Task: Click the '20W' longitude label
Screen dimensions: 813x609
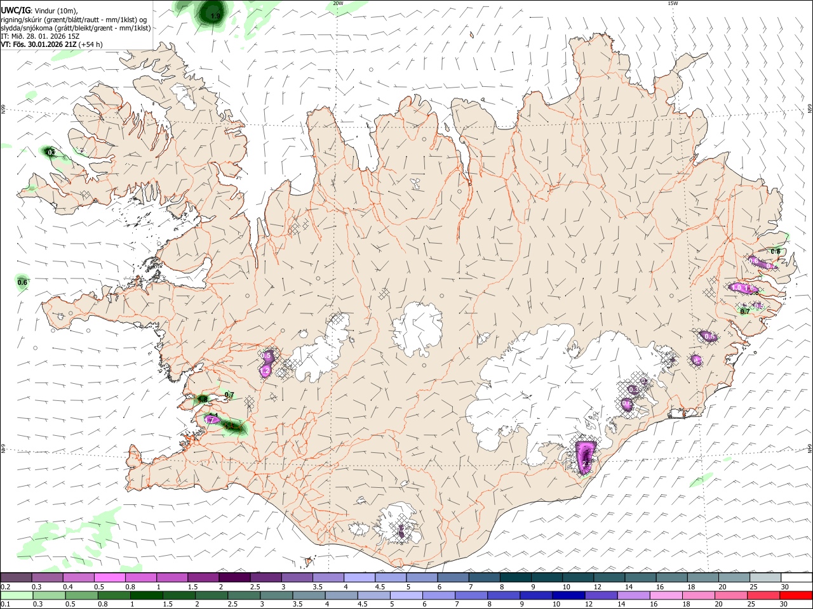Action: (x=338, y=3)
